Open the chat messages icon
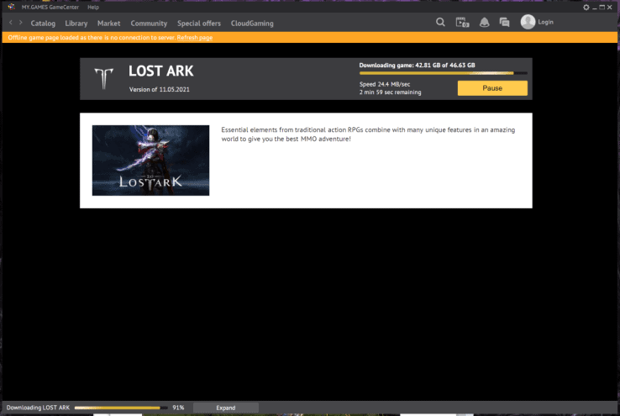 point(504,22)
